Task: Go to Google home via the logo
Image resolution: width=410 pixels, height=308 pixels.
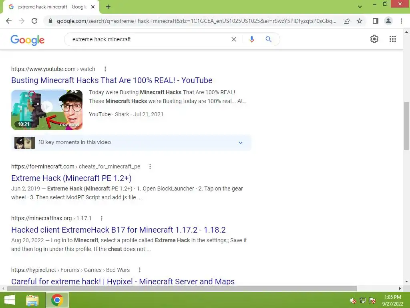Action: click(28, 40)
